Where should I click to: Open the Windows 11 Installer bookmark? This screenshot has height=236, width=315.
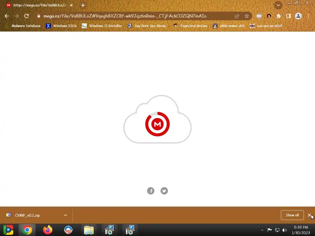click(x=102, y=26)
